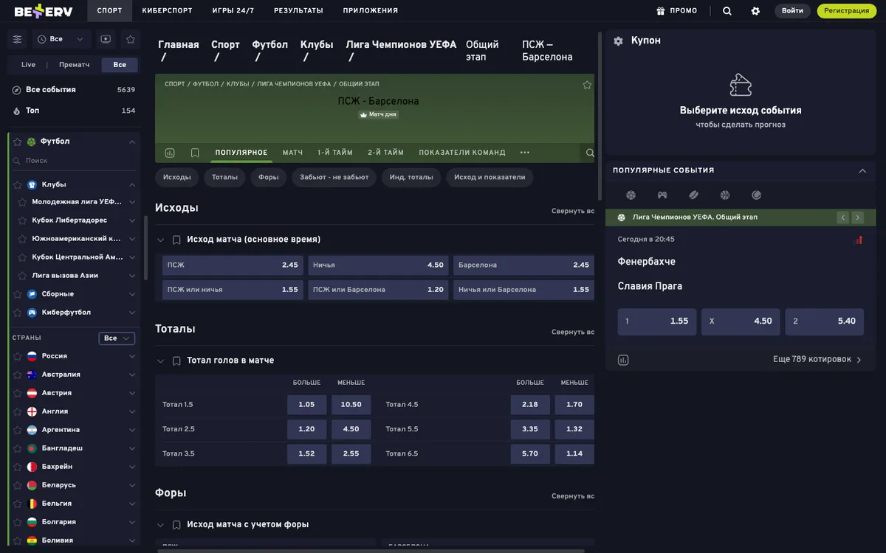886x553 pixels.
Task: Select tennis ball icon in popular events
Action: coord(756,195)
